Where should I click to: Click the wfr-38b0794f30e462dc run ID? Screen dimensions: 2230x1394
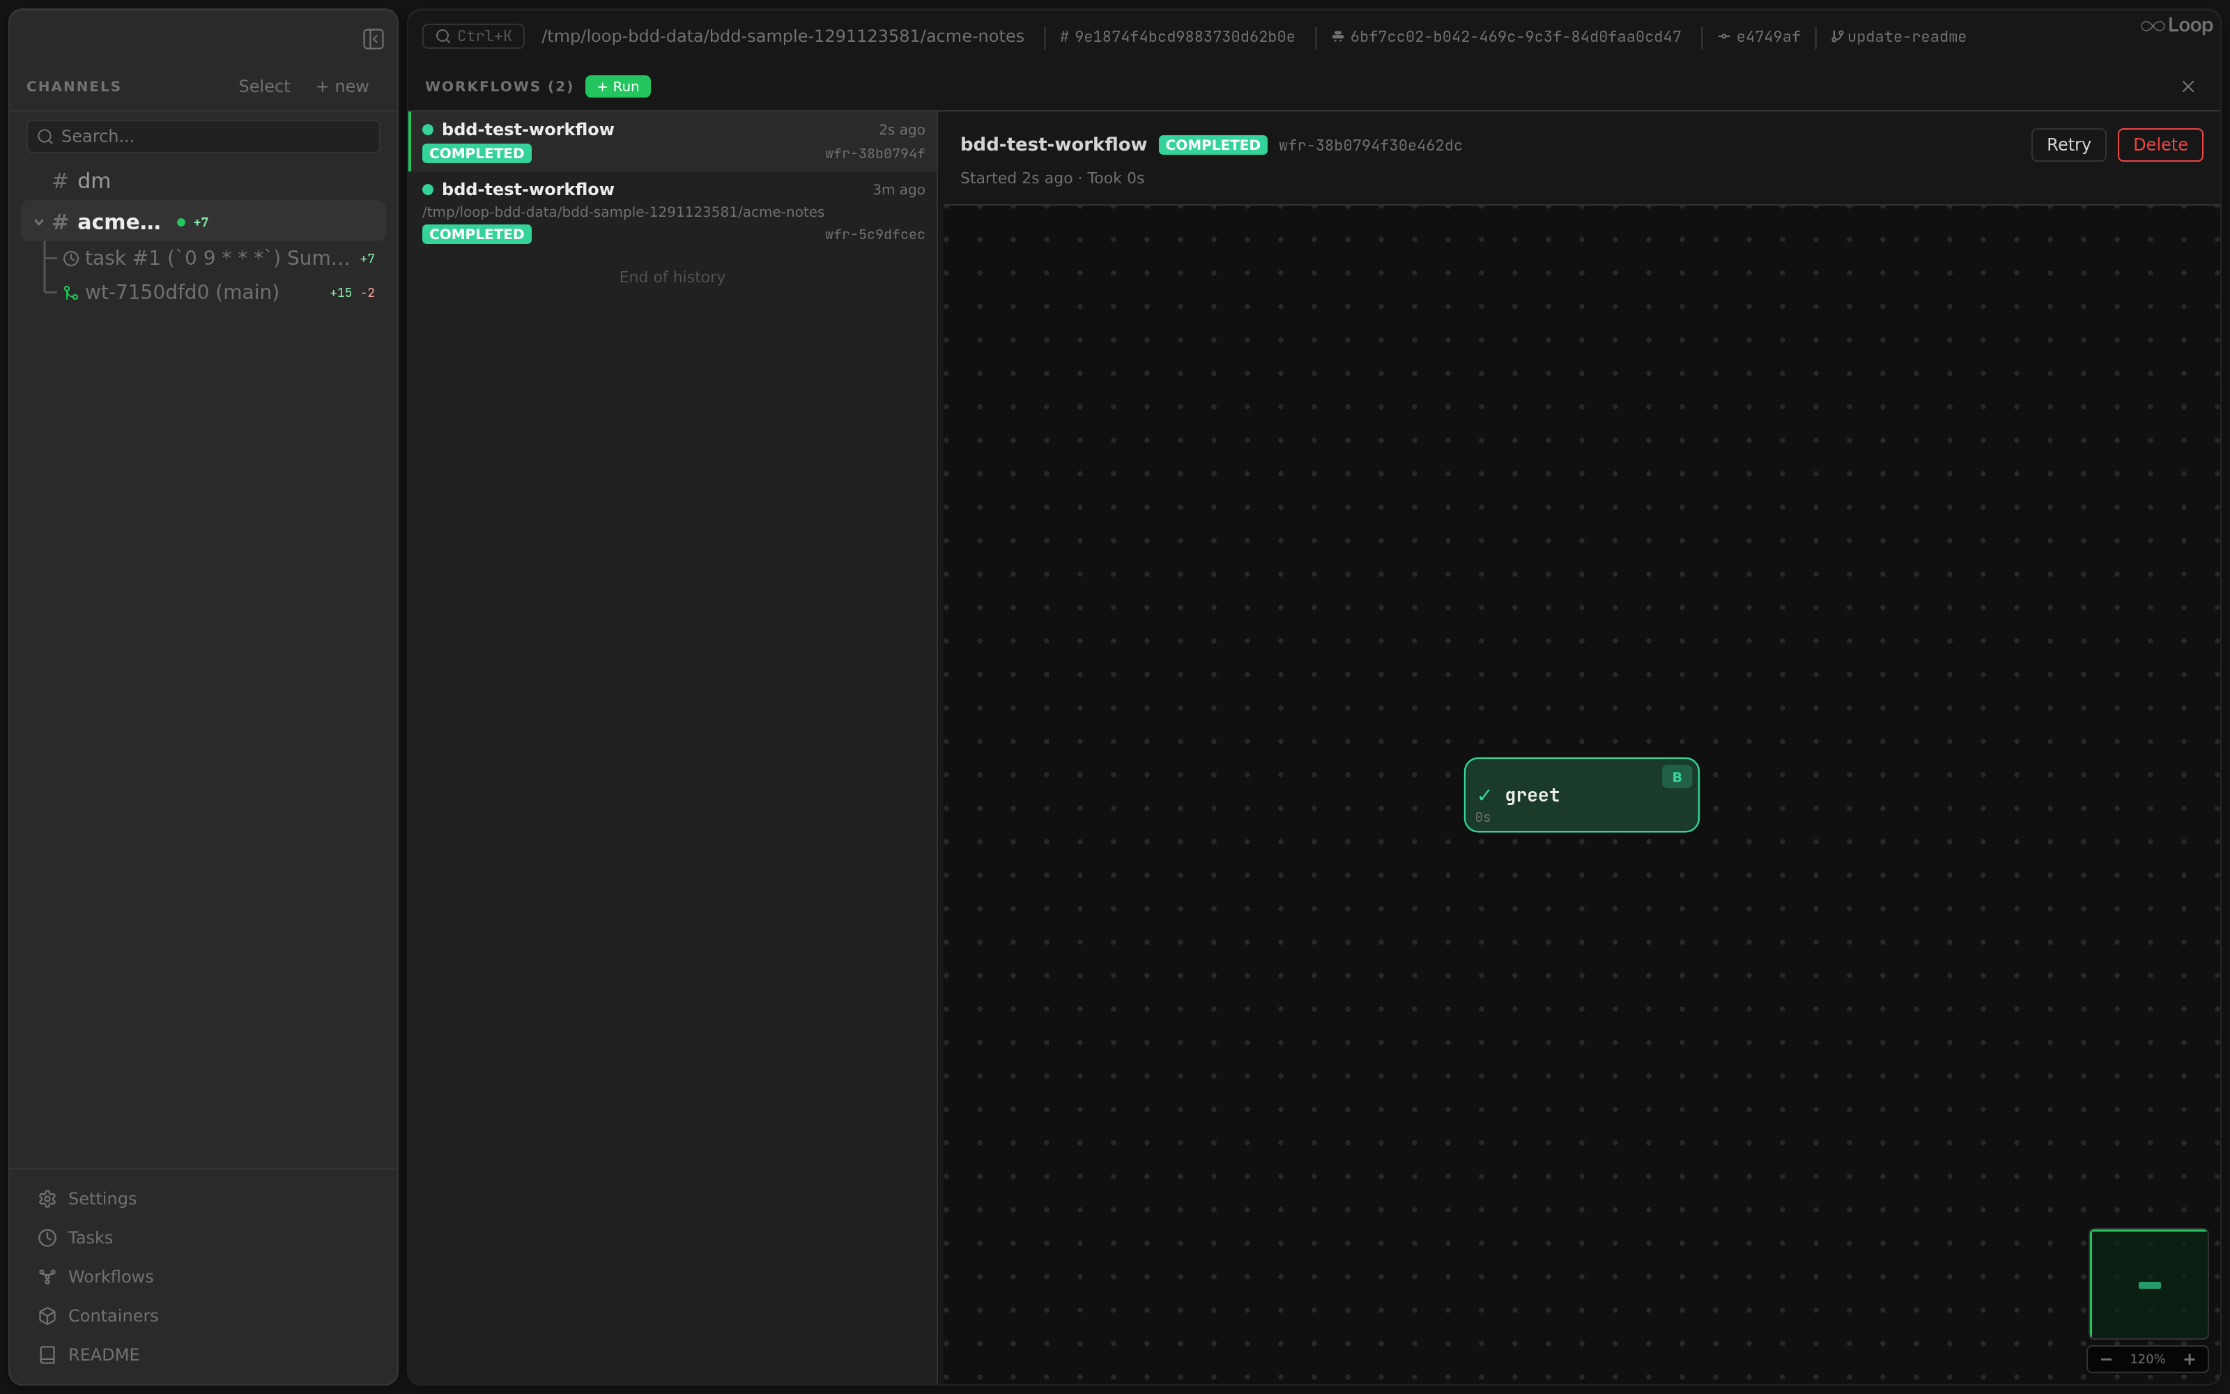click(1370, 146)
